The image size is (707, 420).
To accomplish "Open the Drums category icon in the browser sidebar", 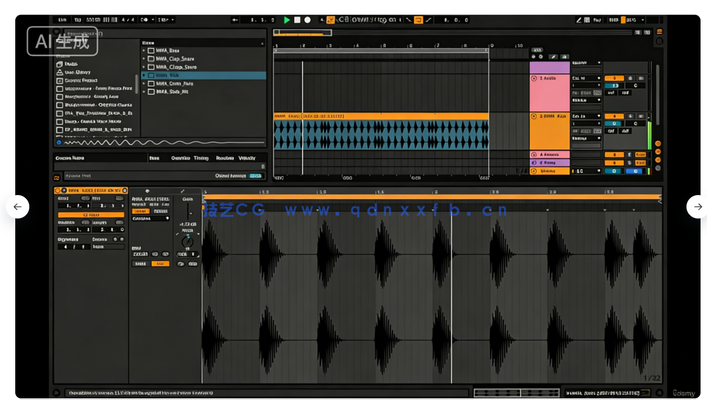I will click(58, 64).
